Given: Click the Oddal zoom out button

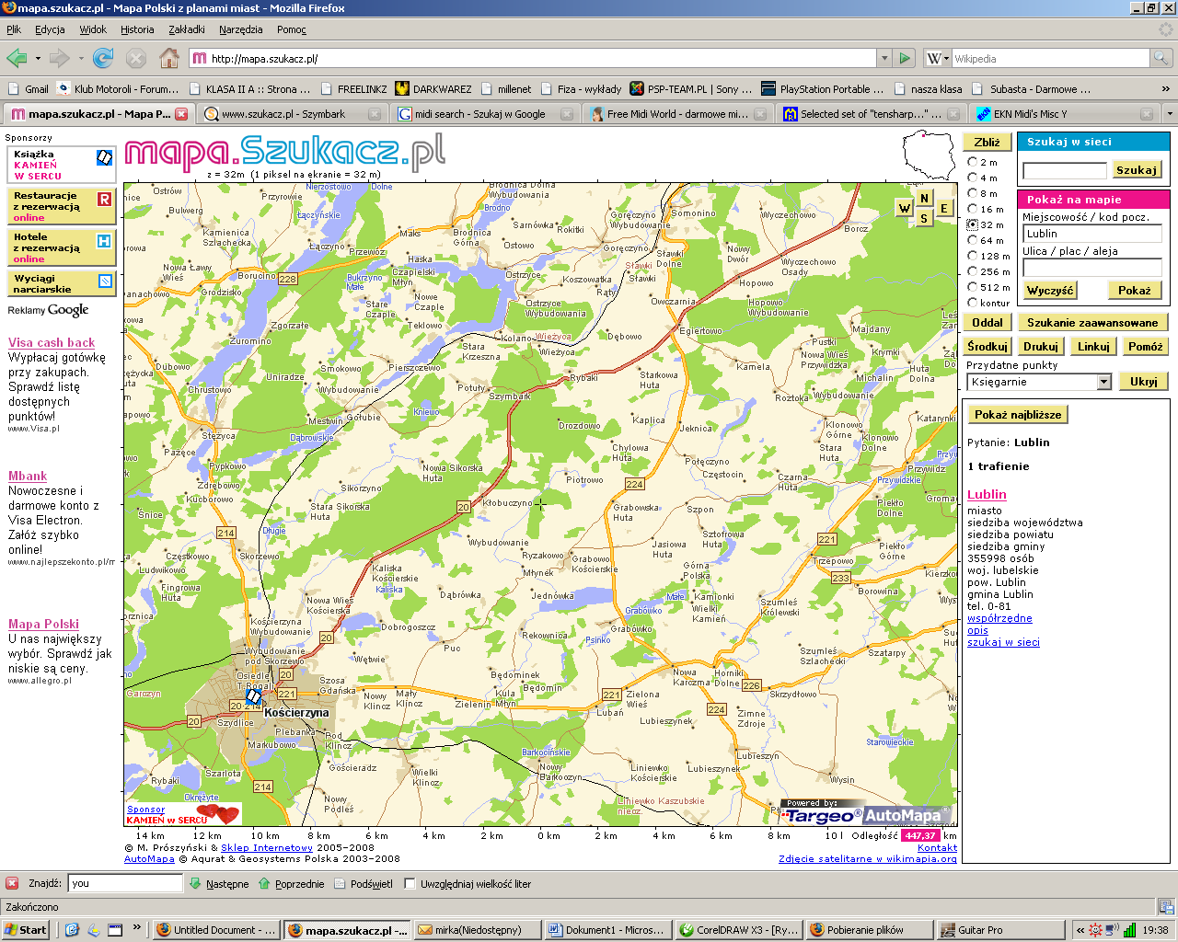Looking at the screenshot, I should point(987,323).
